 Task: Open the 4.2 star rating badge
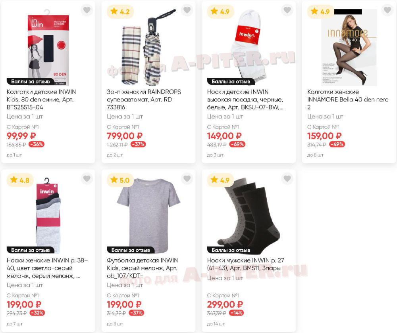[120, 11]
